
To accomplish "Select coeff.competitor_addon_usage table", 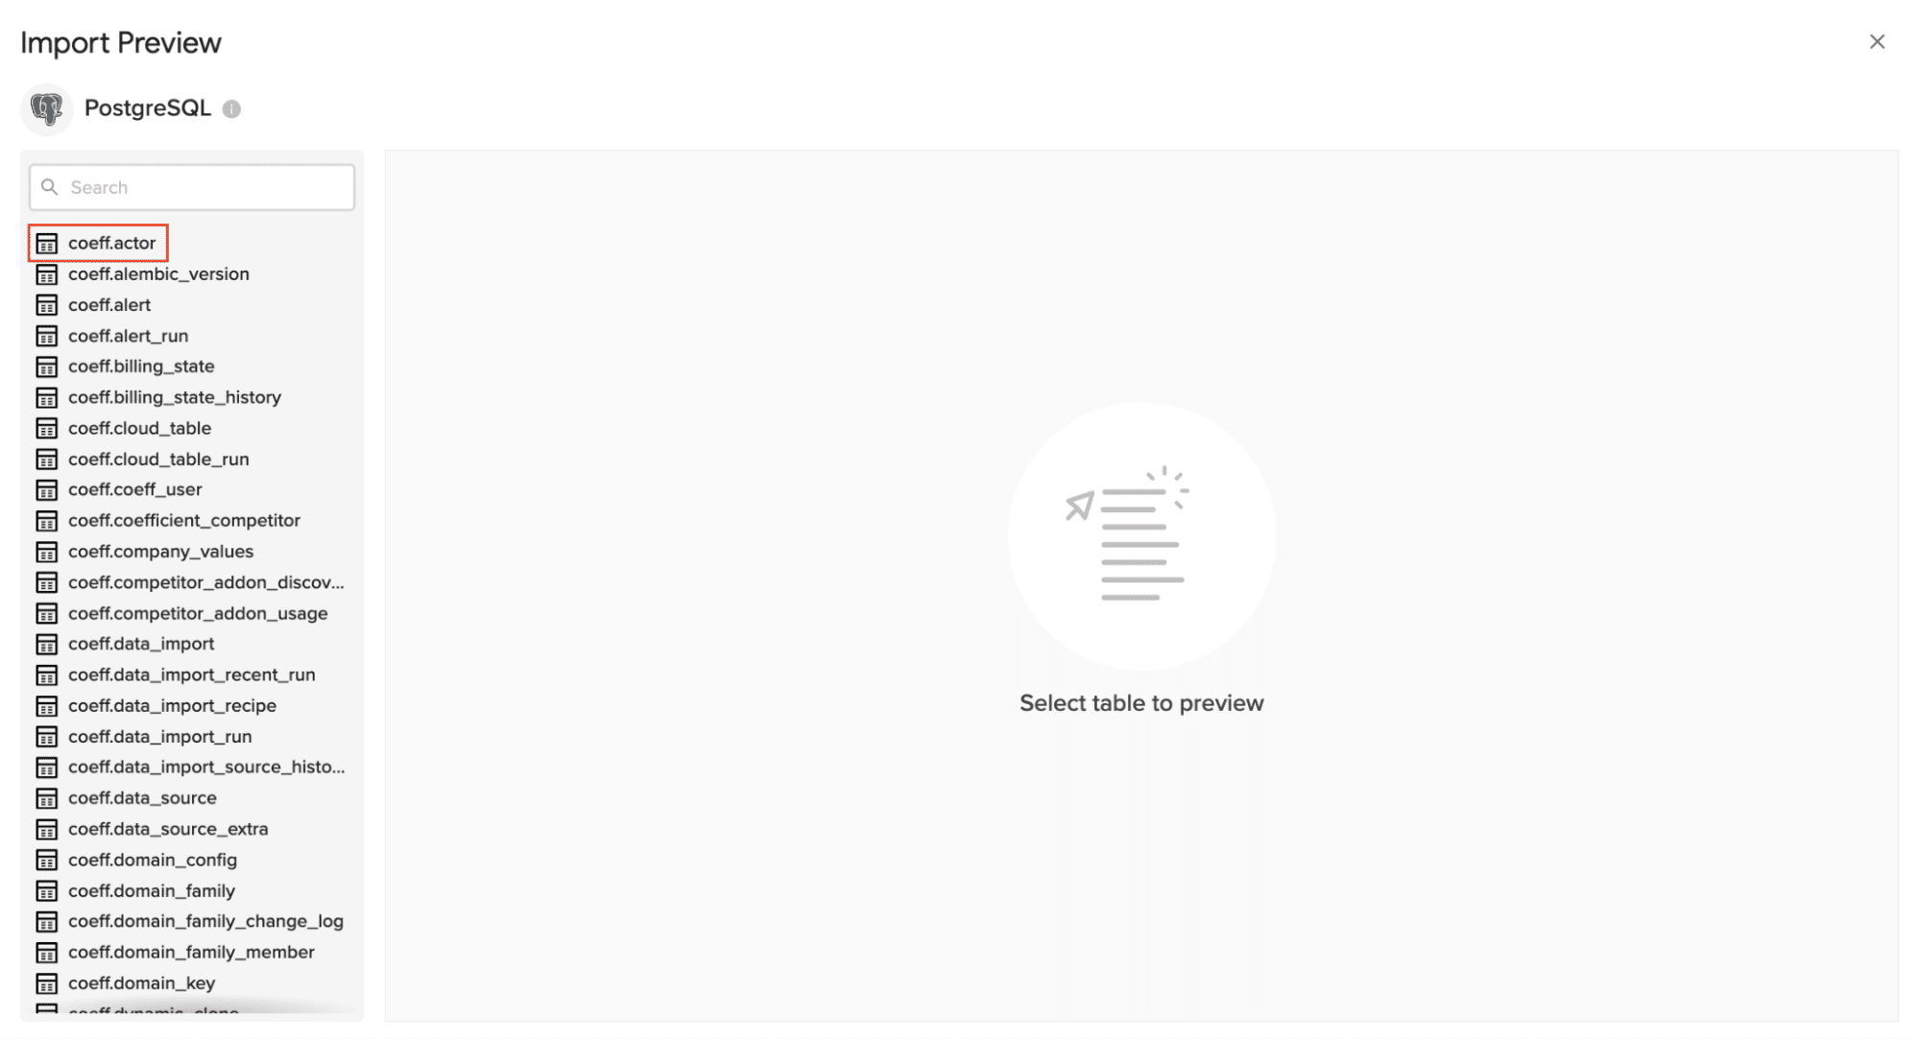I will coord(198,612).
